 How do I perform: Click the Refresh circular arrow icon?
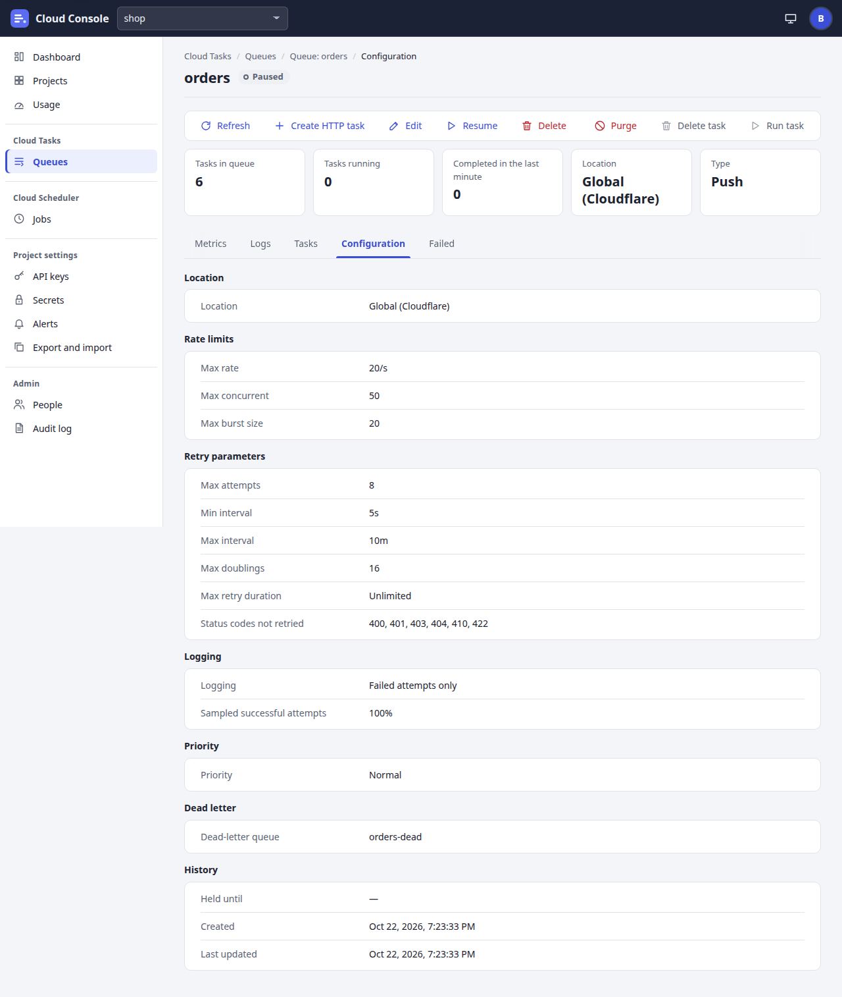(x=206, y=126)
